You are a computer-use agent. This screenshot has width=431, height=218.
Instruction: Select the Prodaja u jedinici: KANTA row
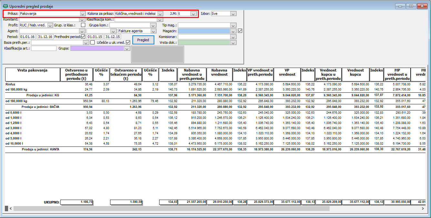(x=41, y=150)
